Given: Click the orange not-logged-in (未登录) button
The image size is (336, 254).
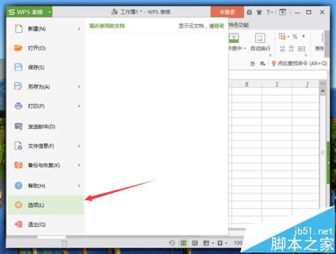Looking at the screenshot, I should 227,12.
